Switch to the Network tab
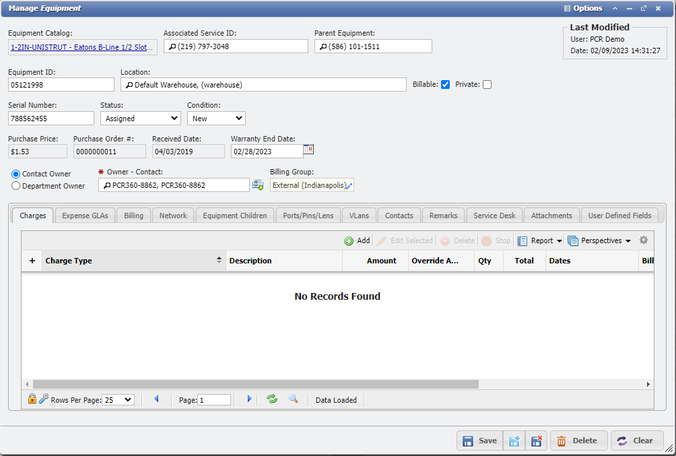676x456 pixels. click(x=172, y=215)
